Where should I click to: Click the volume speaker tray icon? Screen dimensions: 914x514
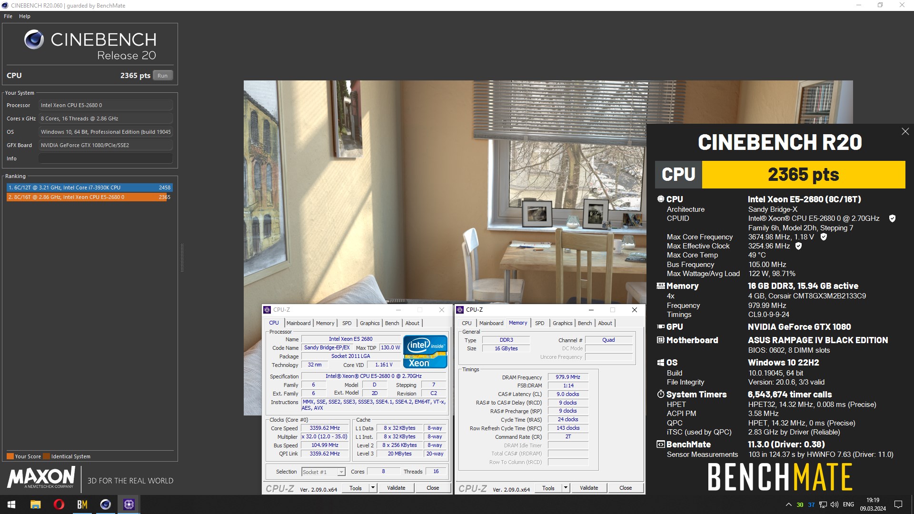click(x=835, y=504)
